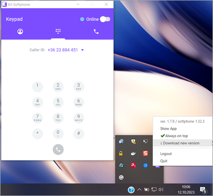The width and height of the screenshot is (213, 196).
Task: Toggle the Online status switch
Action: coord(105,19)
